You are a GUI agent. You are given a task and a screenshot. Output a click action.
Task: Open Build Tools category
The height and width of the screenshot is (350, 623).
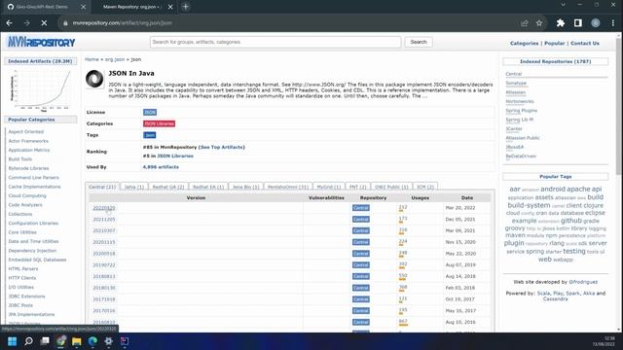click(20, 159)
